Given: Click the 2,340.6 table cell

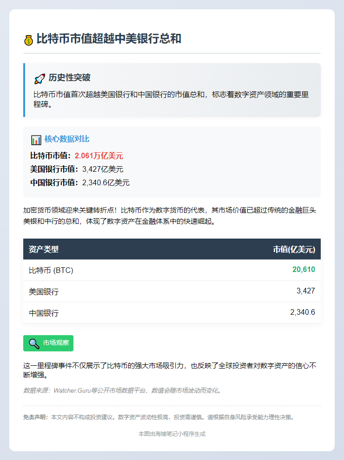Looking at the screenshot, I should 303,312.
